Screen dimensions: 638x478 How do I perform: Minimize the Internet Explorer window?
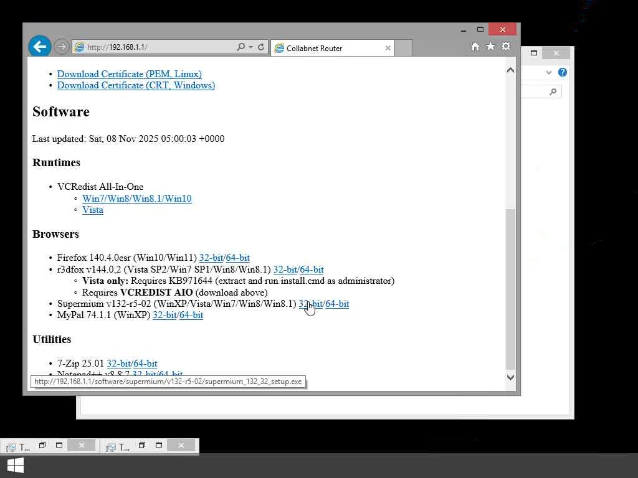pyautogui.click(x=464, y=30)
